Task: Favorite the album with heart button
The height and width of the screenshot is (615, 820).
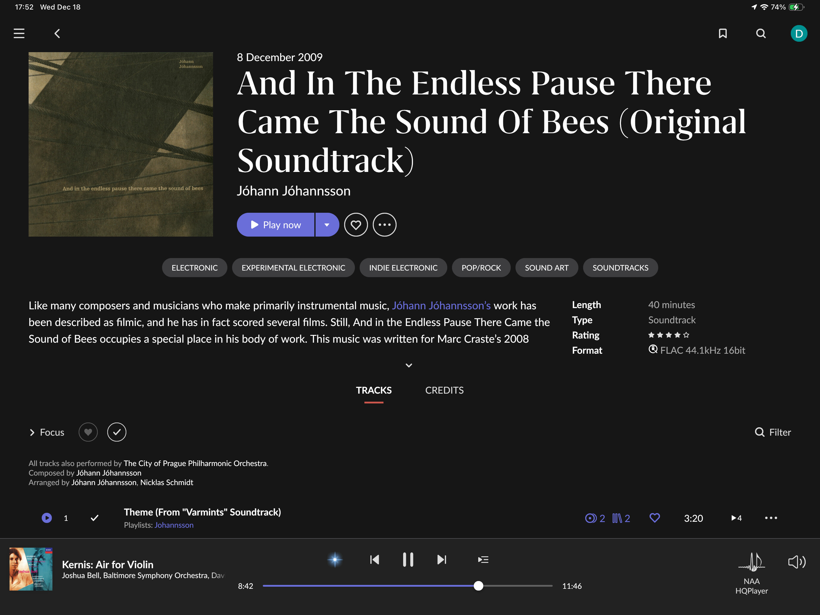Action: [x=355, y=225]
